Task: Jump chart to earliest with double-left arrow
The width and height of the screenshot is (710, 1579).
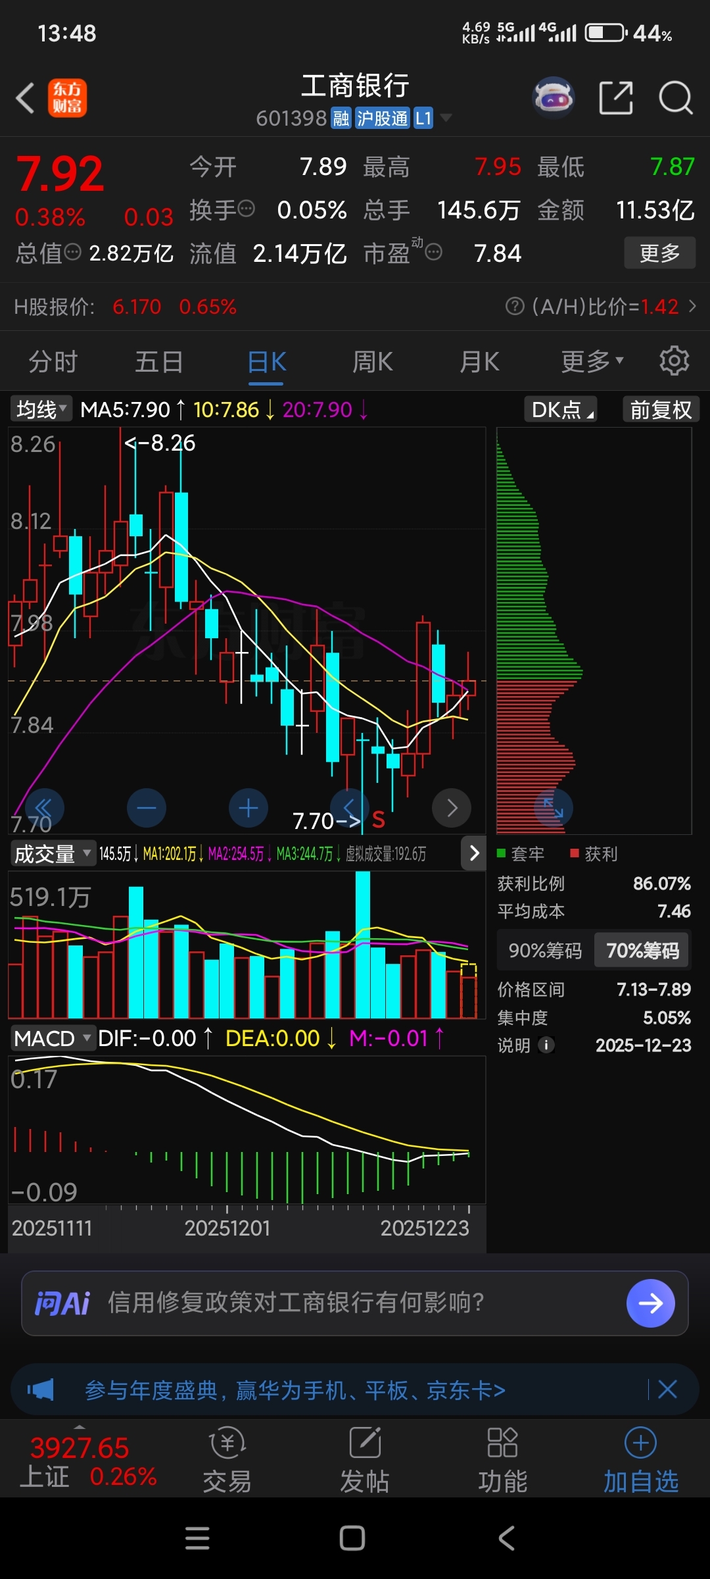Action: (x=44, y=808)
